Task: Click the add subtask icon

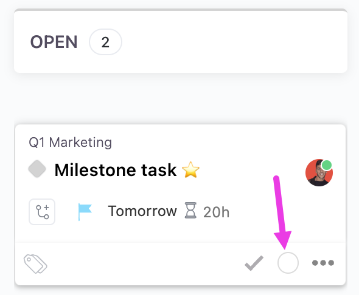Action: pyautogui.click(x=42, y=212)
